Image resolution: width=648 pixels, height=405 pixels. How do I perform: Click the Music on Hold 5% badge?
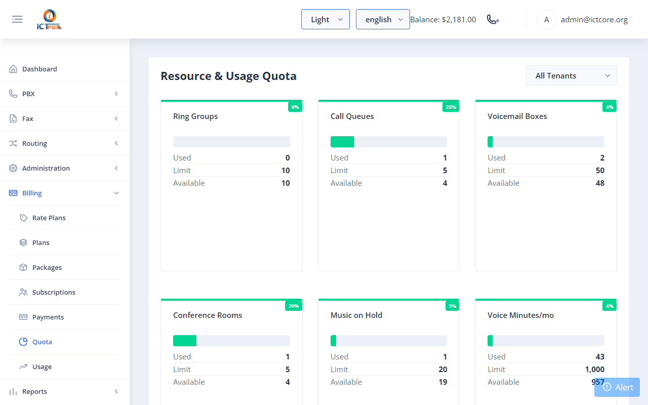tap(453, 306)
